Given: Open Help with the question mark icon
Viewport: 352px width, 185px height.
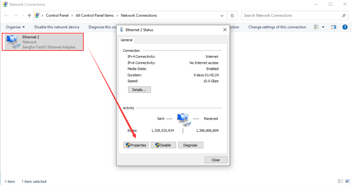Looking at the screenshot, I should [x=345, y=27].
